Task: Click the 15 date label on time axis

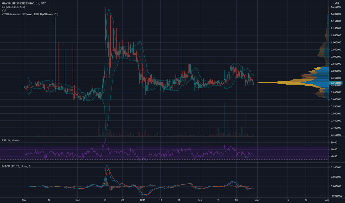Action: [x=288, y=200]
